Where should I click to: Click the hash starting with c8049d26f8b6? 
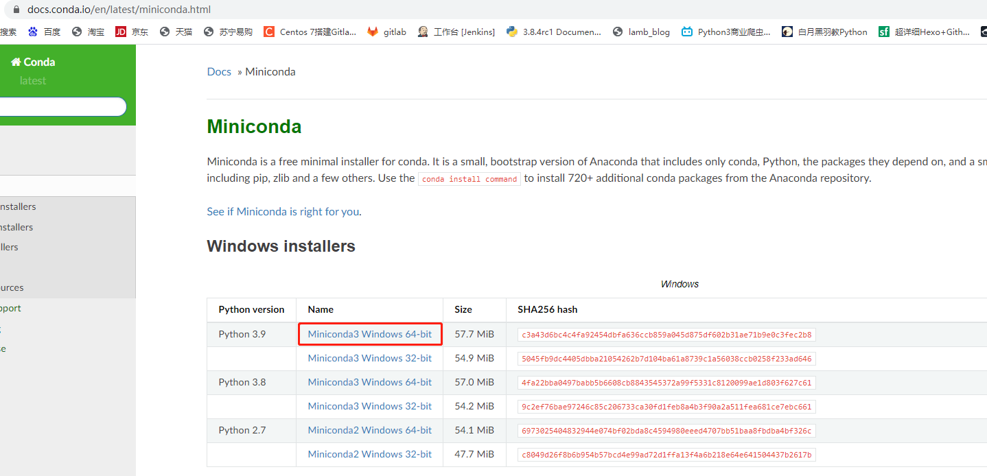pyautogui.click(x=666, y=455)
